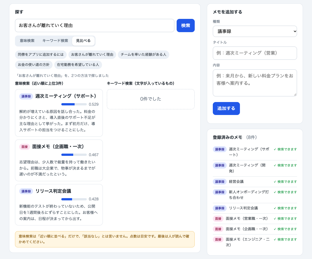This screenshot has height=259, width=312.
Task: Click 検索できます status beside 面接メモ（エンジニア・二次）
Action: pyautogui.click(x=285, y=239)
